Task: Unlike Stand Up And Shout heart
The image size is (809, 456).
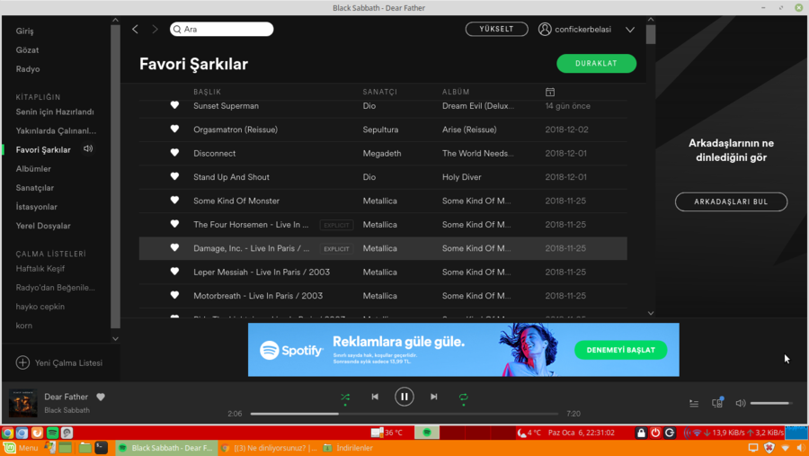Action: tap(174, 176)
